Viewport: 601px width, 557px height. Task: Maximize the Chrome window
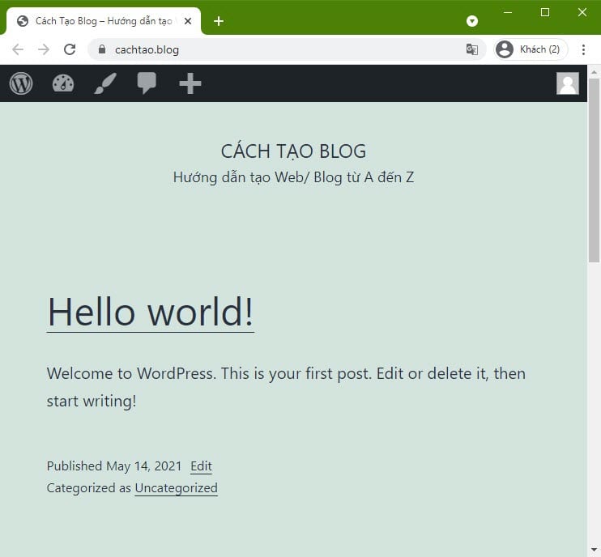pos(545,12)
